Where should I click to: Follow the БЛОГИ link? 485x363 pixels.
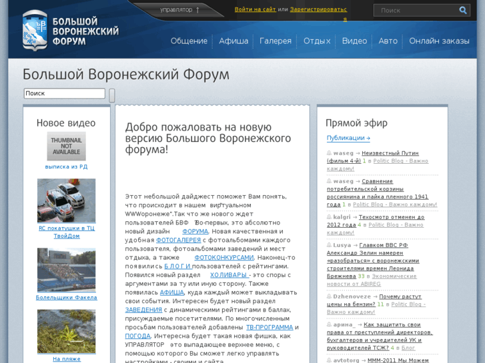[x=178, y=266]
